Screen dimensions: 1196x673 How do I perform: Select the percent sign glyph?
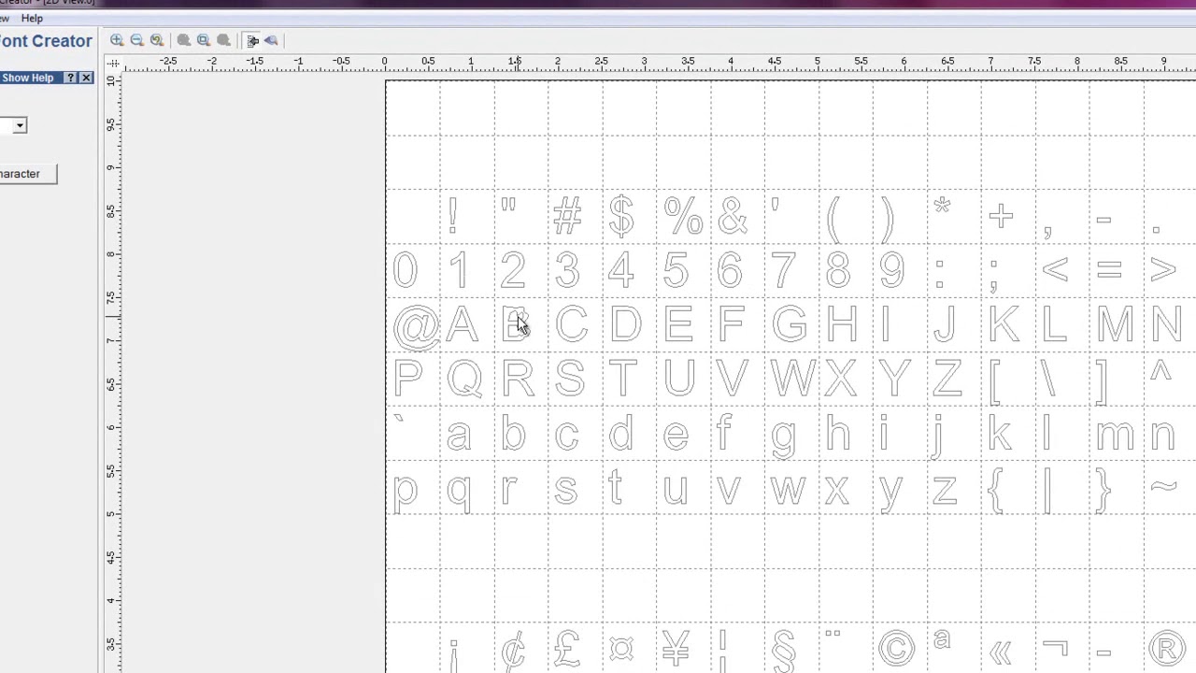(x=683, y=216)
